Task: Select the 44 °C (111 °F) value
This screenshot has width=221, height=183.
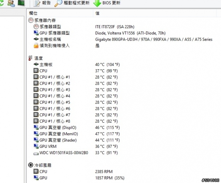Action: (x=107, y=140)
